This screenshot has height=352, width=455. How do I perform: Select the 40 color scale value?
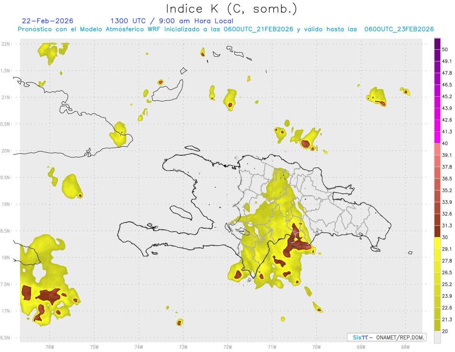tap(445, 144)
